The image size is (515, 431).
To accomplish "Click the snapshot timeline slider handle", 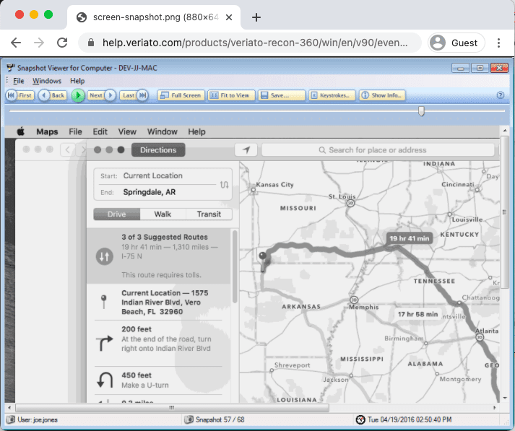I will pyautogui.click(x=421, y=111).
